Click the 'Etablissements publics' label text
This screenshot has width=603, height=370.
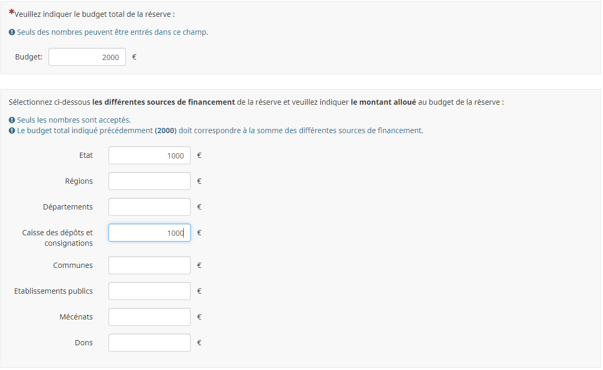pos(53,291)
